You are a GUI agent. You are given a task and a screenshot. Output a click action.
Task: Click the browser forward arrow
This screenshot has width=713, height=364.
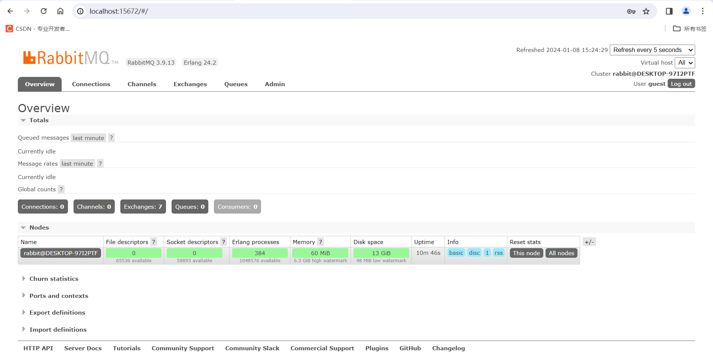(x=27, y=11)
